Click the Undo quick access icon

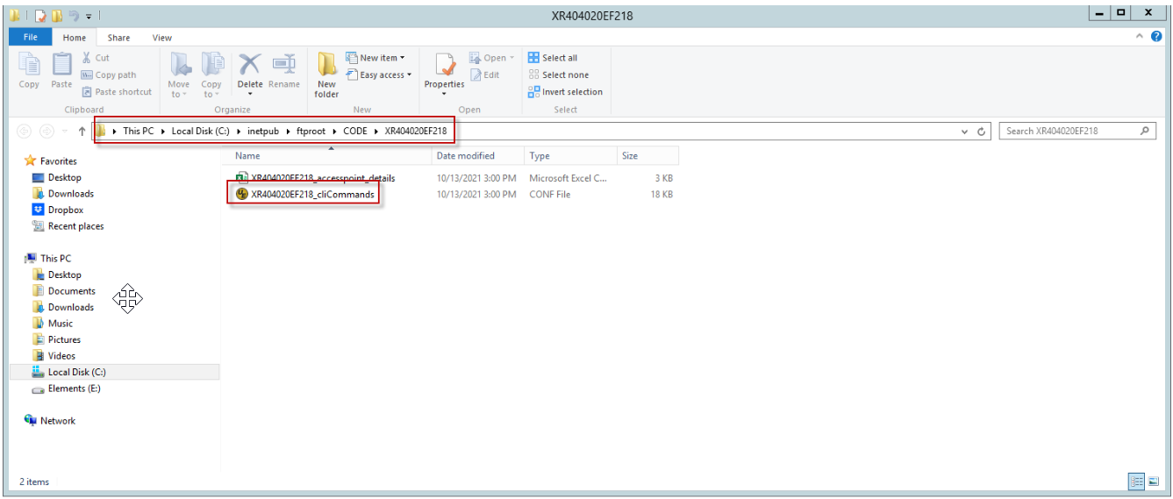[74, 16]
